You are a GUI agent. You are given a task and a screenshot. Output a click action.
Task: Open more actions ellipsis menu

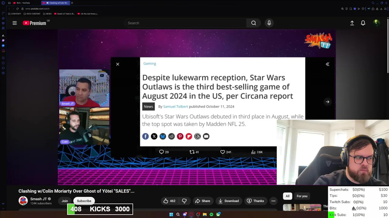click(273, 201)
